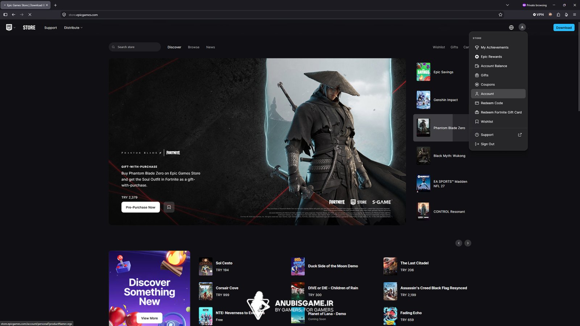The height and width of the screenshot is (326, 580).
Task: Close the Epic Games Store browser tab
Action: (x=47, y=5)
